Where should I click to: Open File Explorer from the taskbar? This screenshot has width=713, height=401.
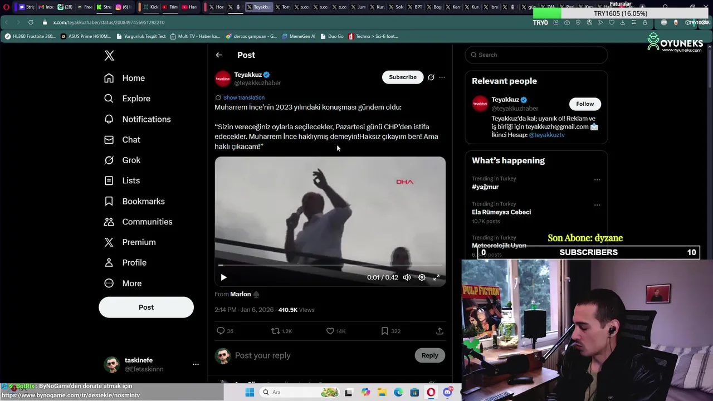[382, 392]
